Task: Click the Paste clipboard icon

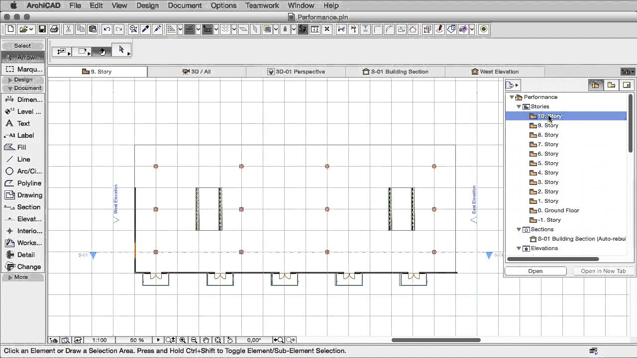Action: [x=93, y=29]
